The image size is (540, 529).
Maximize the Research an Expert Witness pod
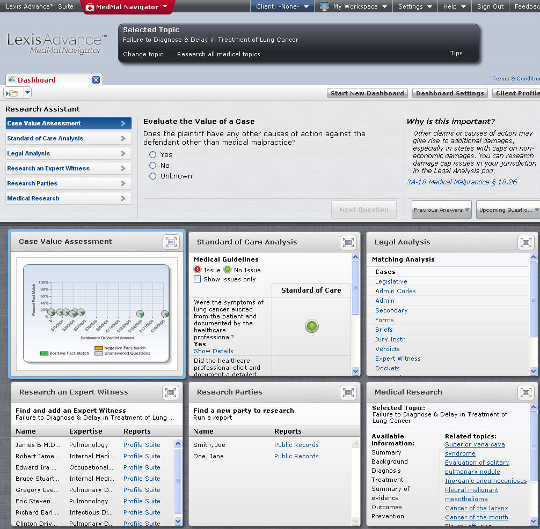(171, 392)
